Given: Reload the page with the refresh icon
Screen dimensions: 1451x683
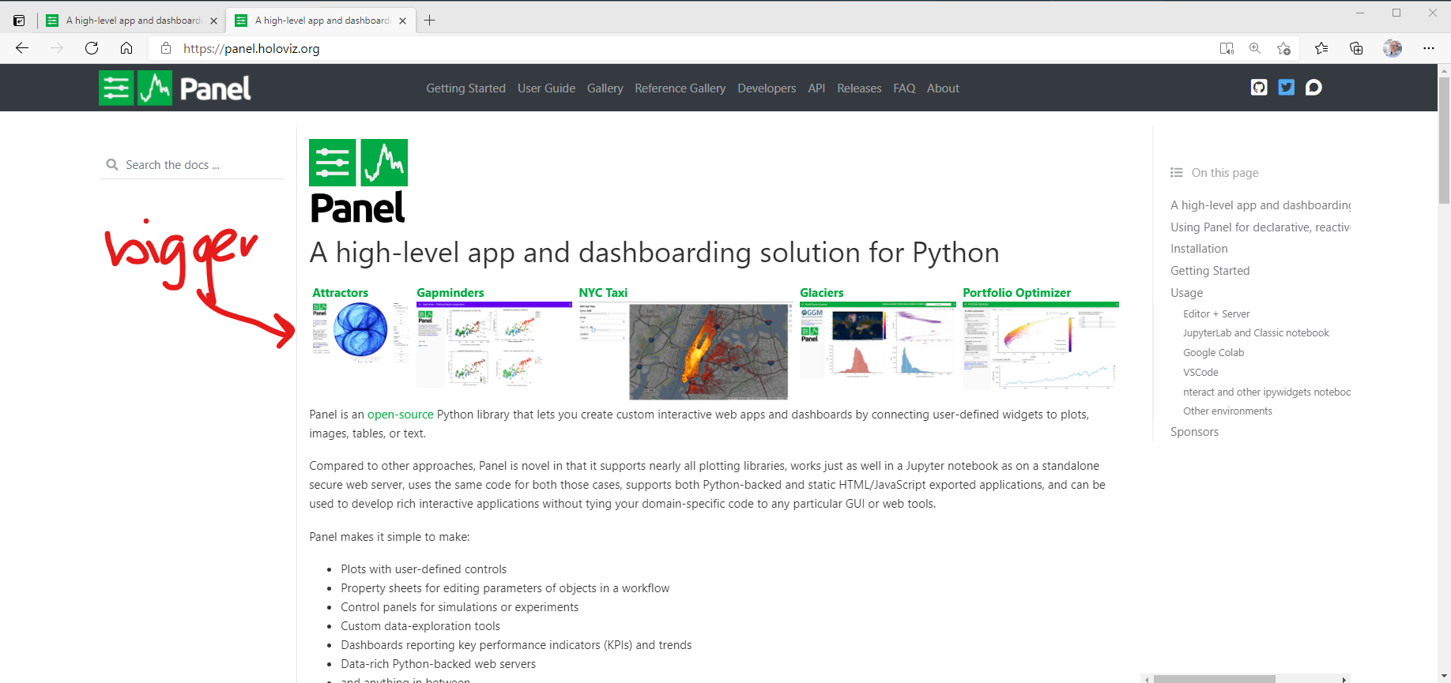Looking at the screenshot, I should pos(92,48).
